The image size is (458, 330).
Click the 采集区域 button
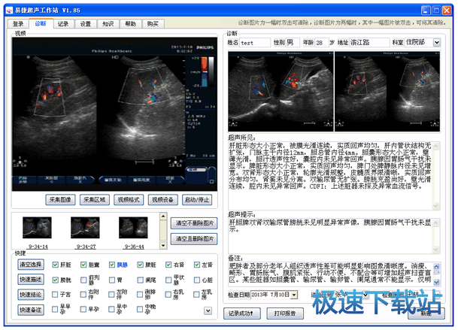pos(95,200)
